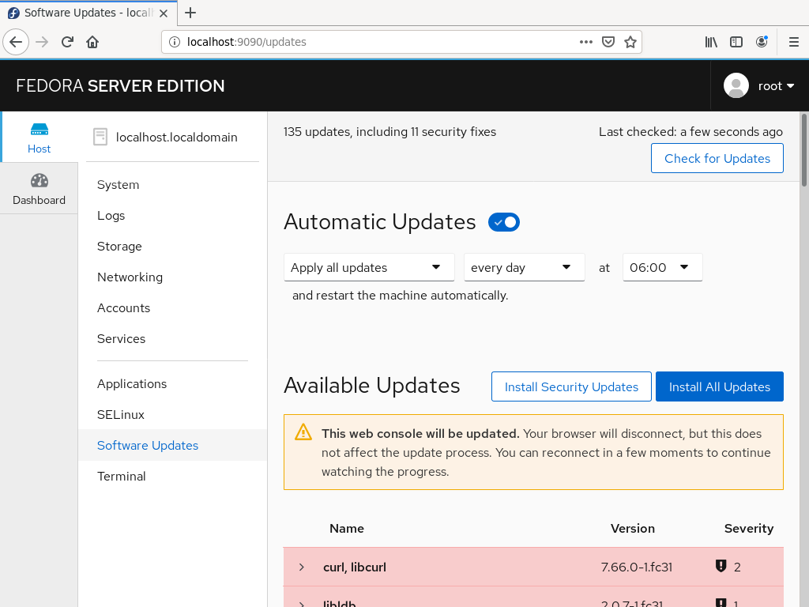Viewport: 809px width, 607px height.
Task: Open Services in the side menu
Action: pos(121,338)
